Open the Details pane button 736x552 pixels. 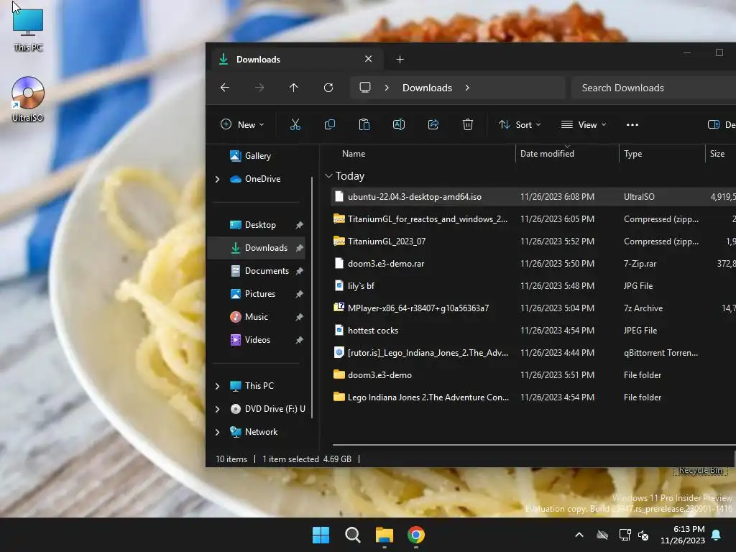click(x=720, y=124)
